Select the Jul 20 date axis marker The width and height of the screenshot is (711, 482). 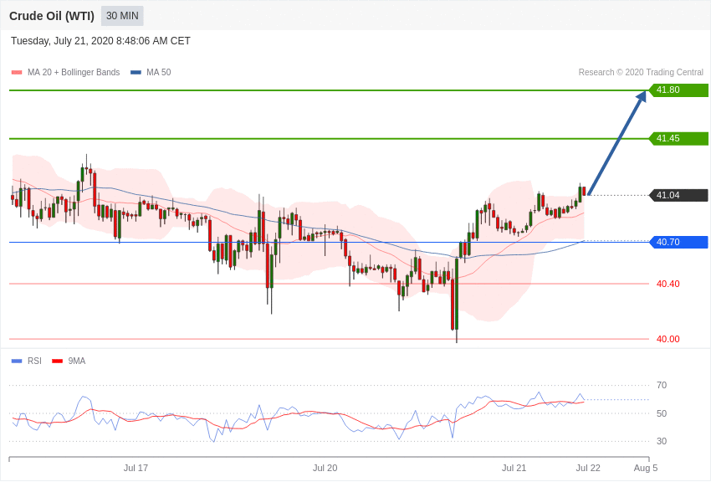325,468
